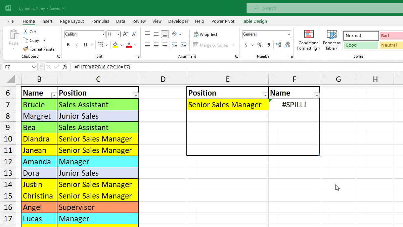The width and height of the screenshot is (403, 227).
Task: Open the Formulas ribbon tab
Action: 100,21
